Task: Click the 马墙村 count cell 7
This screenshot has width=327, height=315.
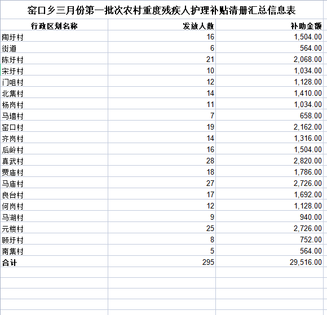Action: click(x=162, y=115)
